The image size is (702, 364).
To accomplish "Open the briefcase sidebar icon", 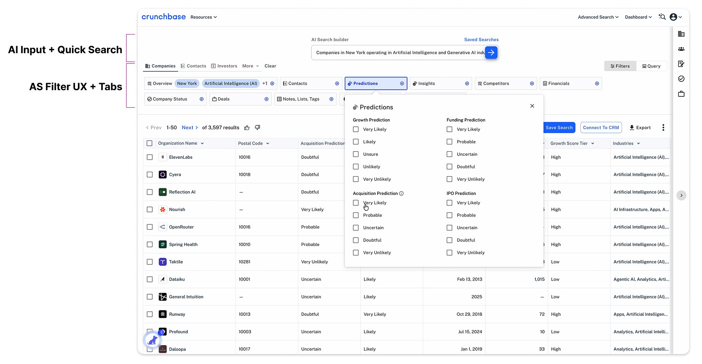I will click(681, 94).
